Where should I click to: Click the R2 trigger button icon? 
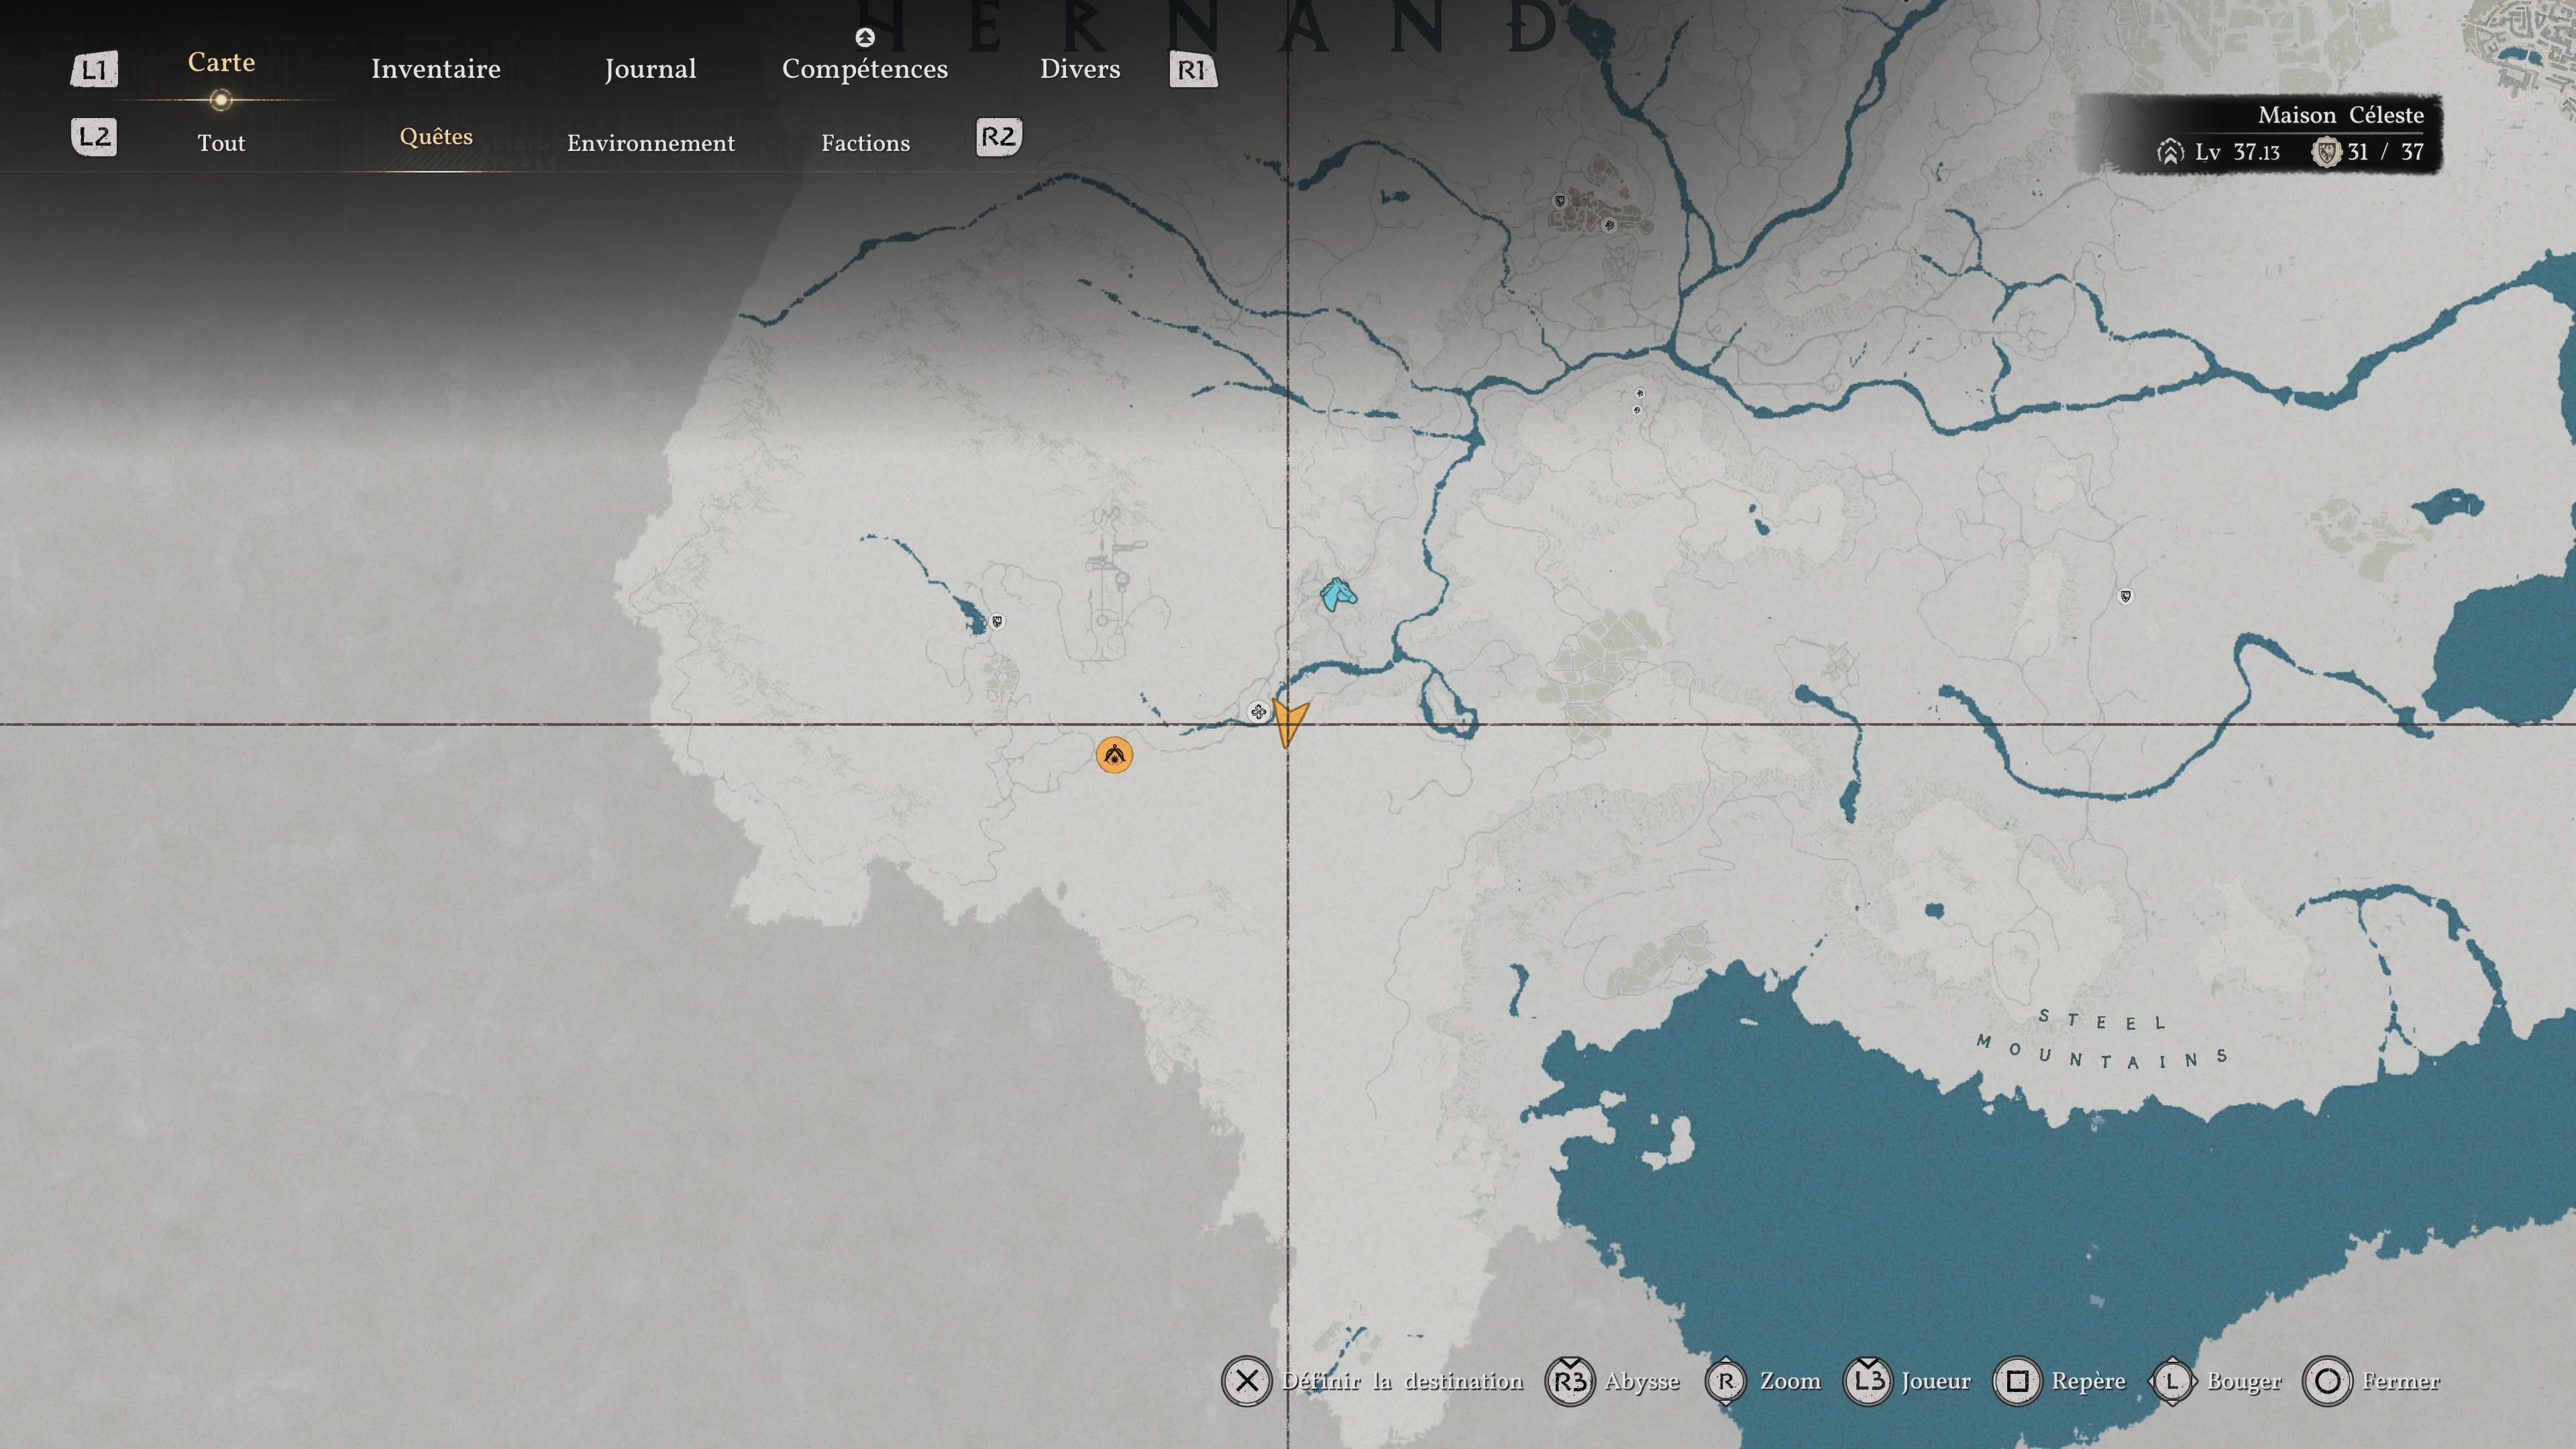(999, 137)
